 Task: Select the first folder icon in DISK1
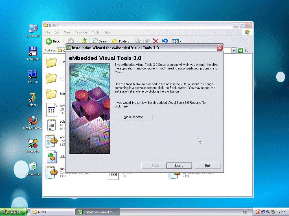point(51,62)
